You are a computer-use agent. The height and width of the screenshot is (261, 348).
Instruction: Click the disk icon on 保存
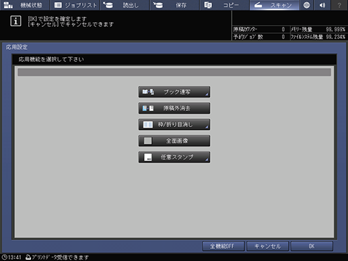[158, 5]
